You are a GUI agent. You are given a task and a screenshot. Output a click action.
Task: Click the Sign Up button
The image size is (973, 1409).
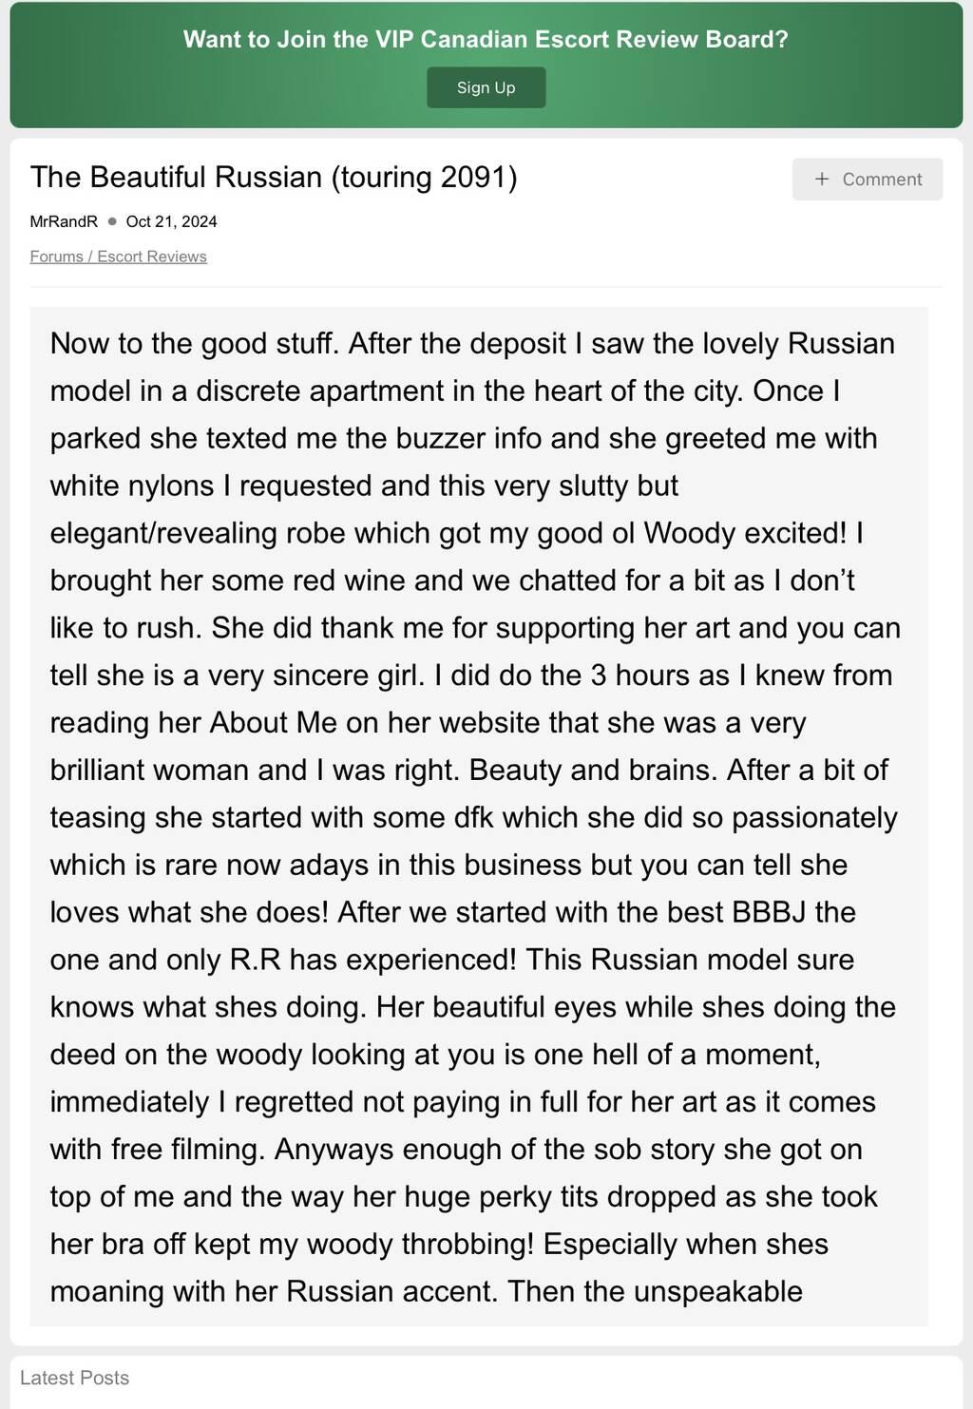tap(486, 87)
